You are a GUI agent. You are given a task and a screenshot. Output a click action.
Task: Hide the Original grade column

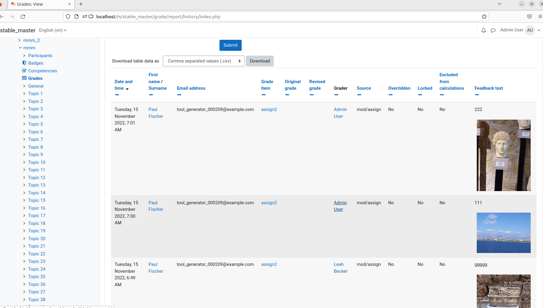coord(287,95)
